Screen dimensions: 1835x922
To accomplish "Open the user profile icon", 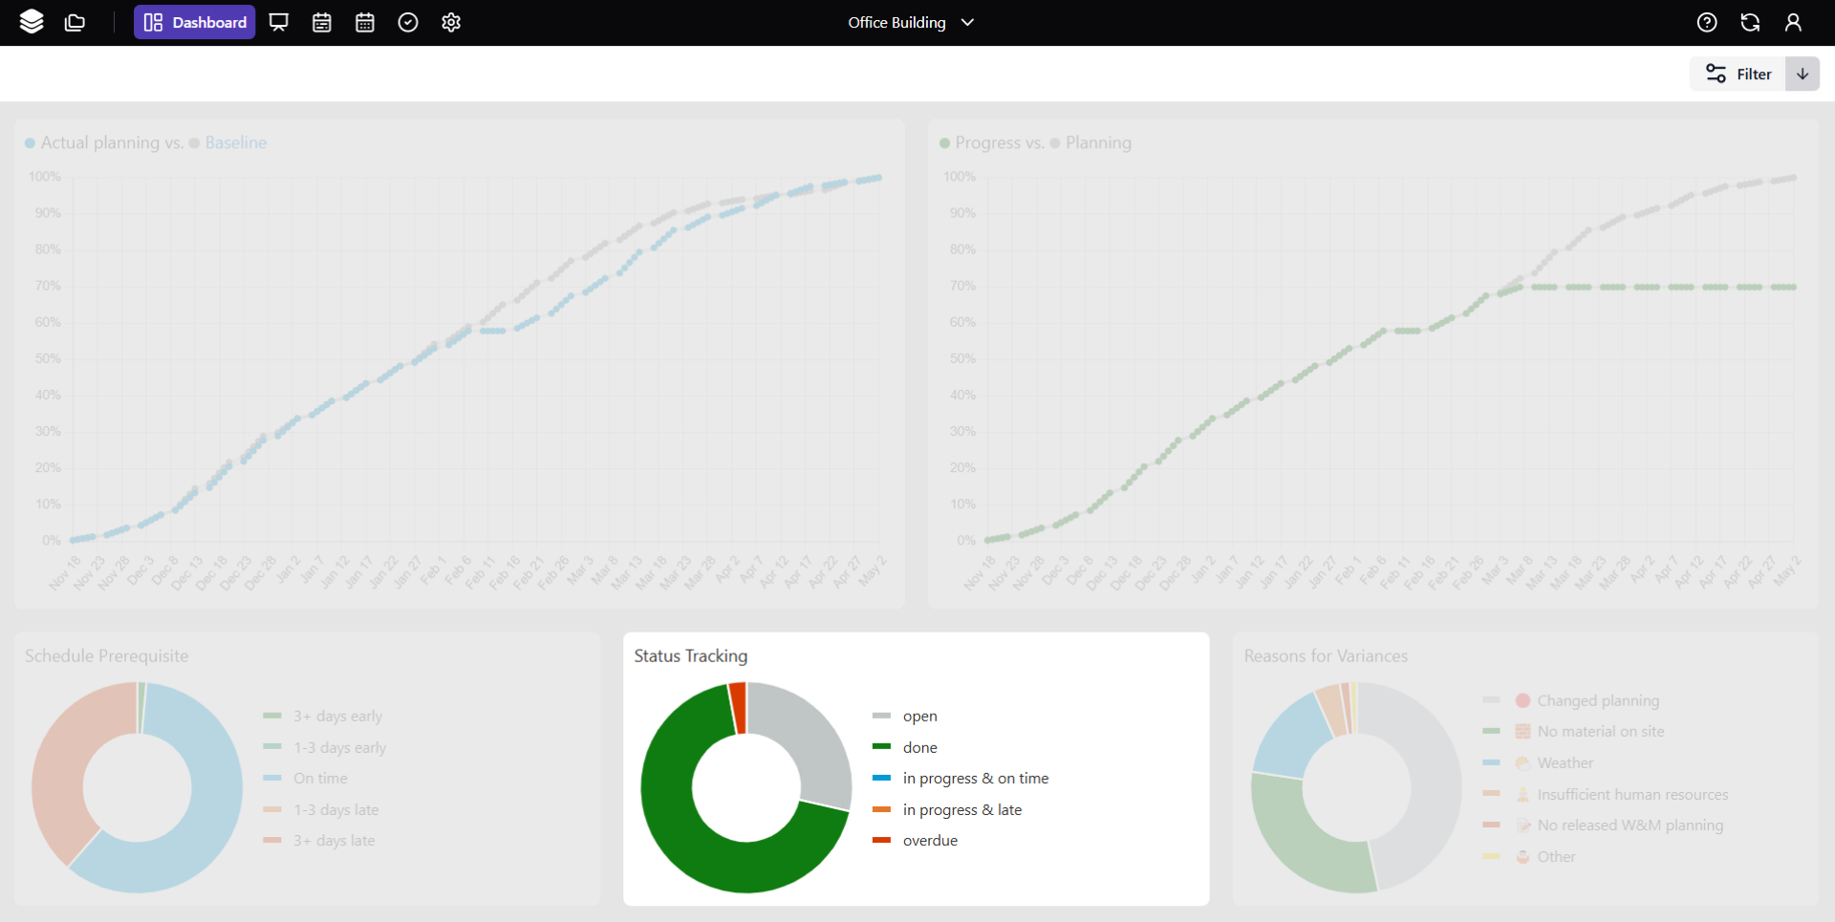I will coord(1793,22).
